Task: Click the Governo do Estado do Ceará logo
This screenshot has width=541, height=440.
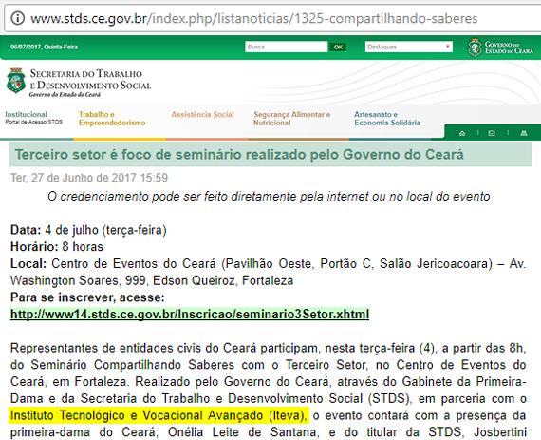Action: (500, 48)
